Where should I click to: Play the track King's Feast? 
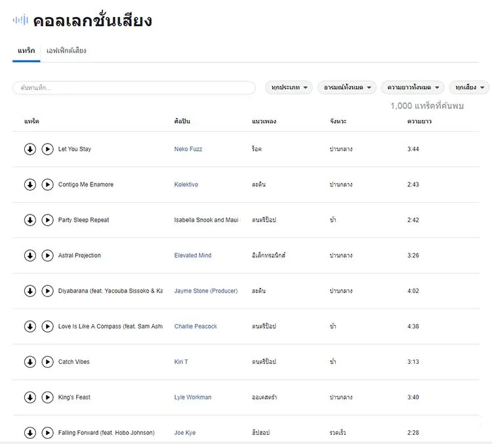tap(47, 397)
